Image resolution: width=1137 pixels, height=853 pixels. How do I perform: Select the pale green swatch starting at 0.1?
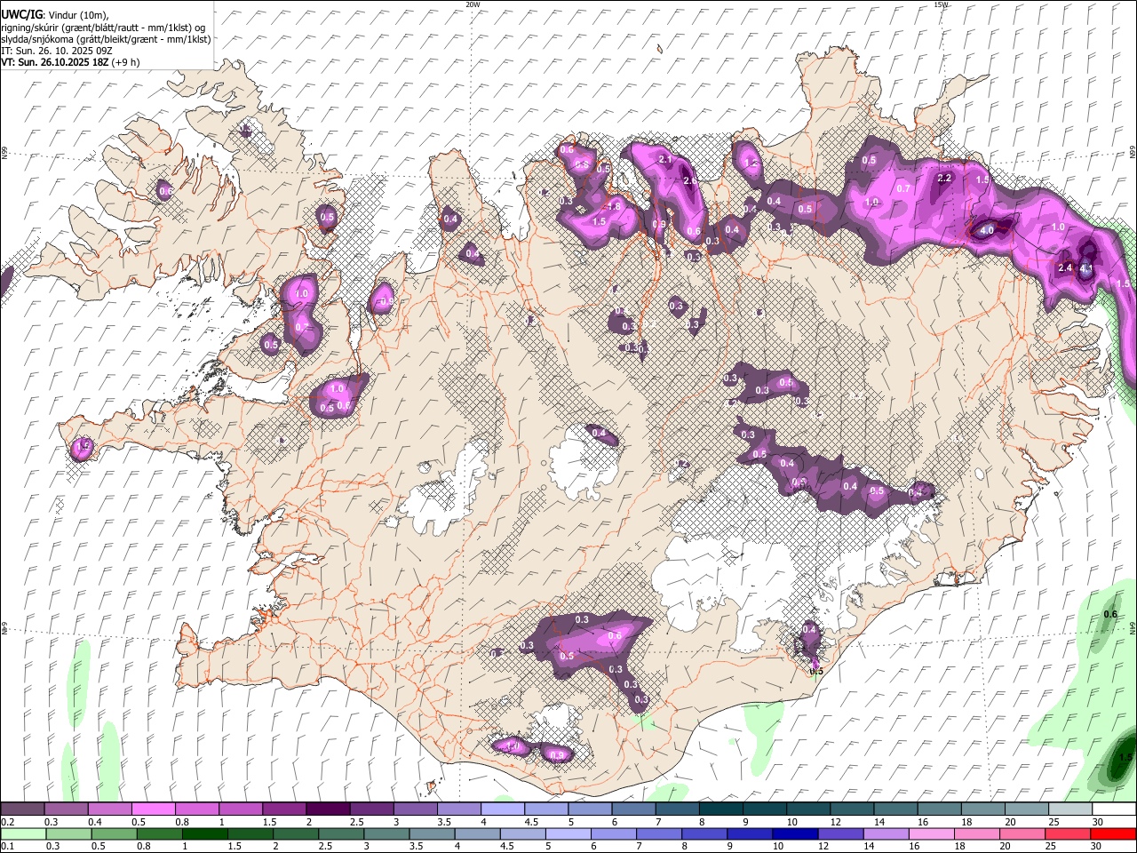pos(22,833)
